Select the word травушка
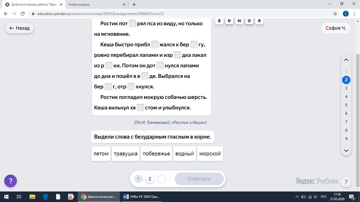This screenshot has height=202, width=360. (x=126, y=154)
